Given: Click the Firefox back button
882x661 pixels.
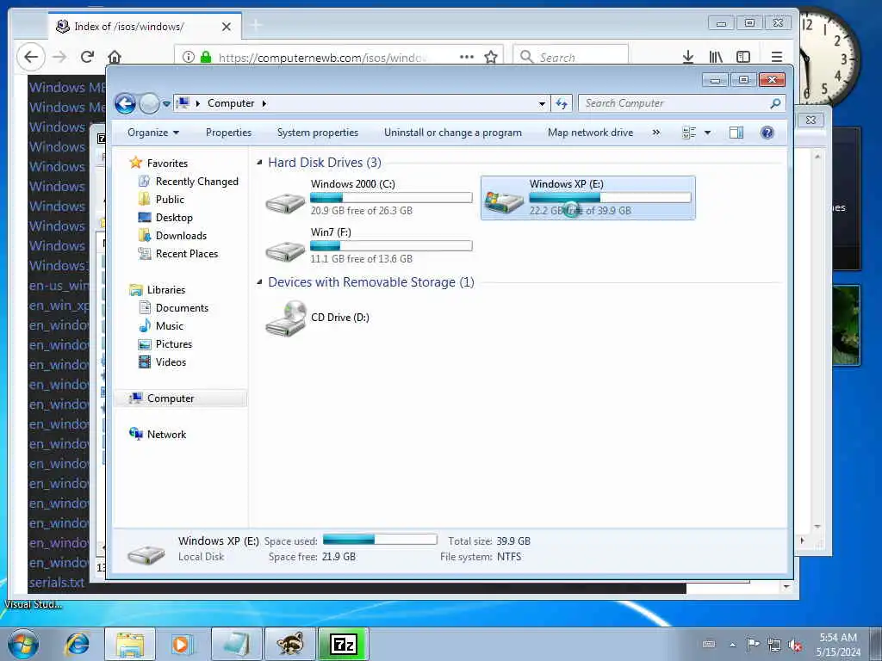Looking at the screenshot, I should 31,57.
